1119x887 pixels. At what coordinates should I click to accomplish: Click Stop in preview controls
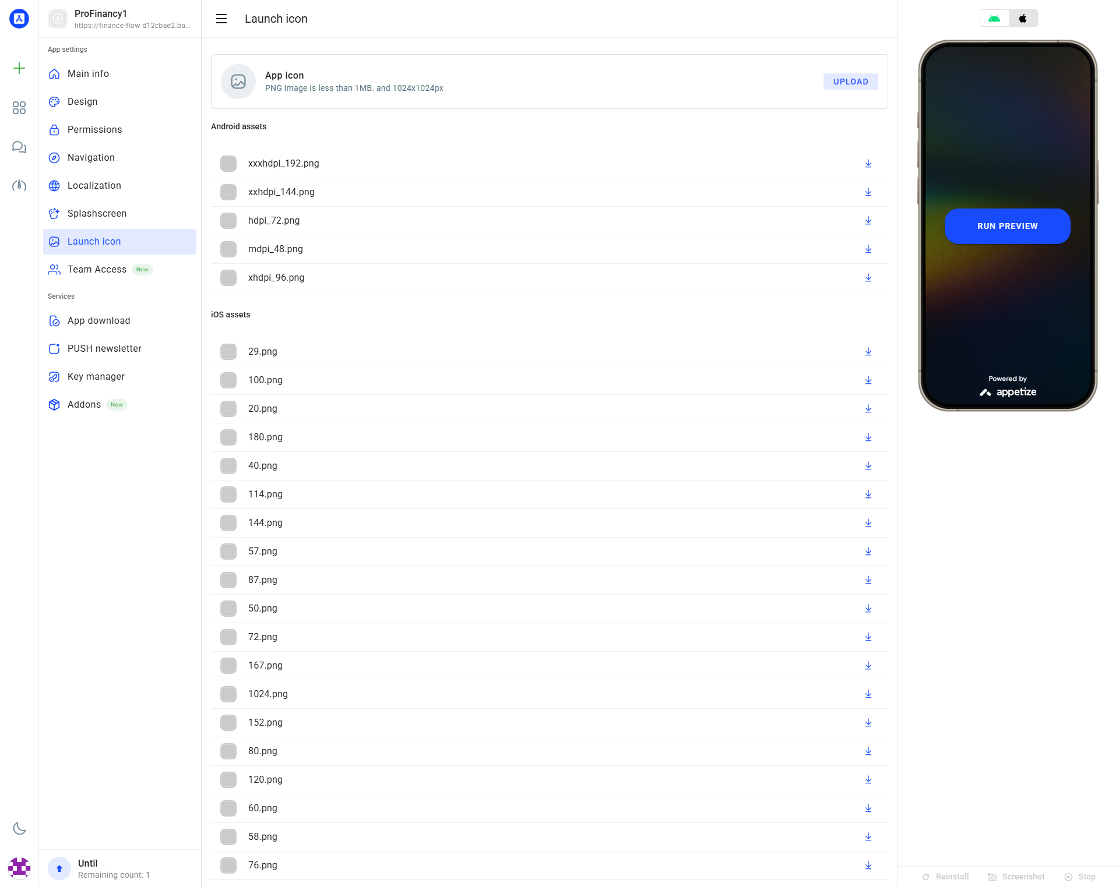(x=1080, y=877)
